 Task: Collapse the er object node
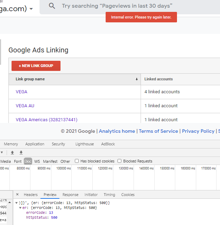click(x=20, y=208)
